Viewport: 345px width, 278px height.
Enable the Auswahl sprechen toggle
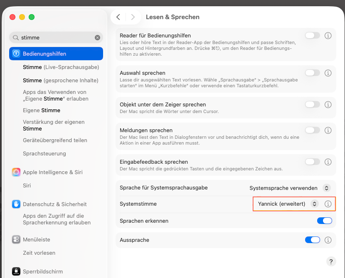point(312,73)
